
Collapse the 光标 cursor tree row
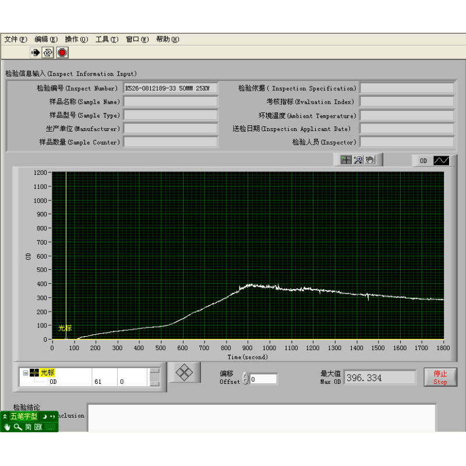26,373
